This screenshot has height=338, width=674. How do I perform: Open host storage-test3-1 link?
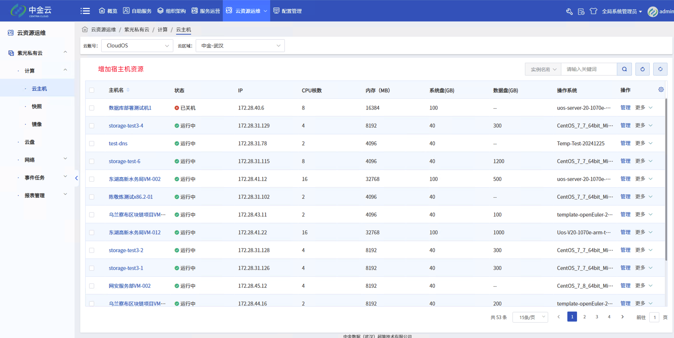(126, 268)
